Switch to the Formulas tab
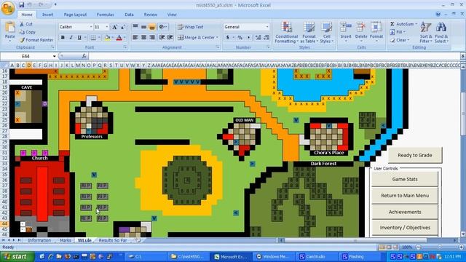466x262 pixels. tap(105, 15)
